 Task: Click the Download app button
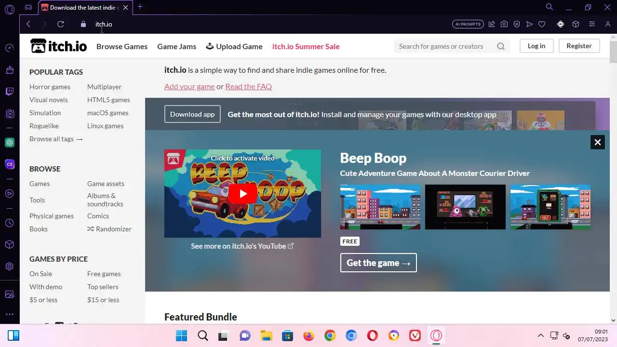click(192, 114)
